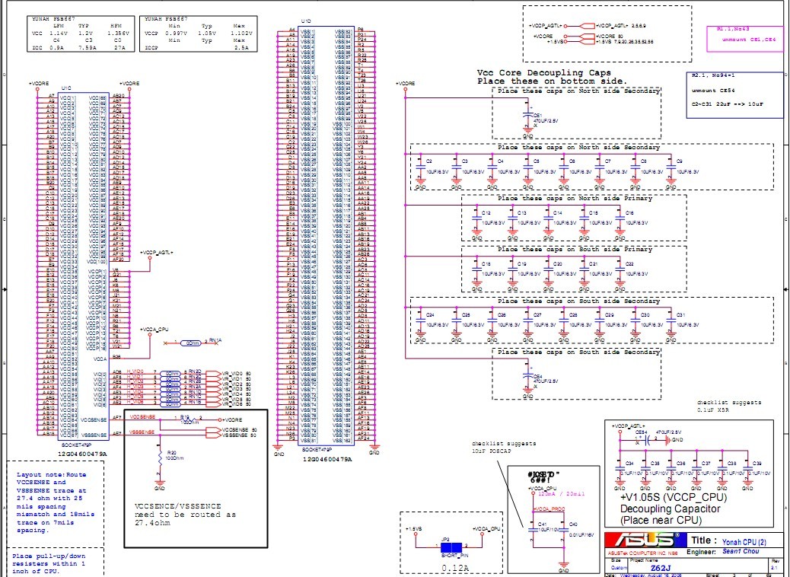Select capacitor C41 symbol
This screenshot has height=577, width=790.
tap(534, 530)
